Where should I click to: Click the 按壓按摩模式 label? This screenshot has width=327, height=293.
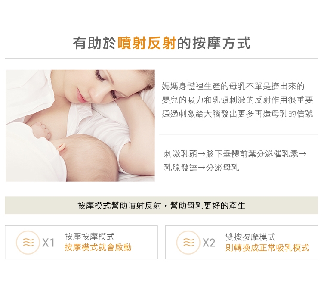[89, 237]
